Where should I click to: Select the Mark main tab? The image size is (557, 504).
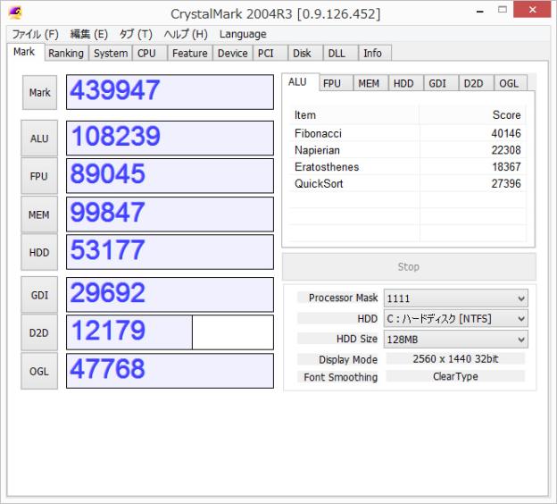25,52
